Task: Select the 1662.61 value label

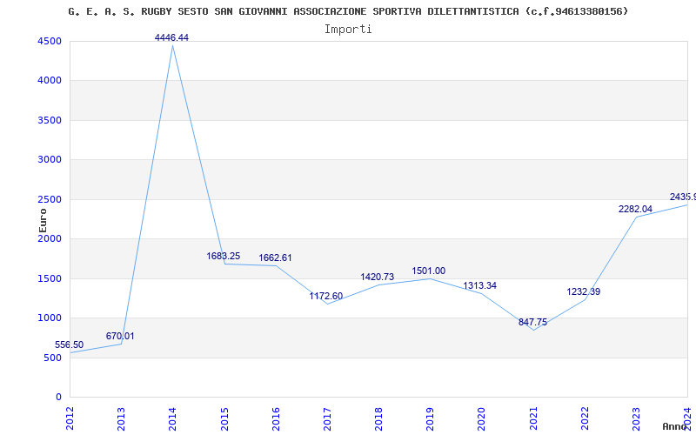Action: click(x=275, y=258)
